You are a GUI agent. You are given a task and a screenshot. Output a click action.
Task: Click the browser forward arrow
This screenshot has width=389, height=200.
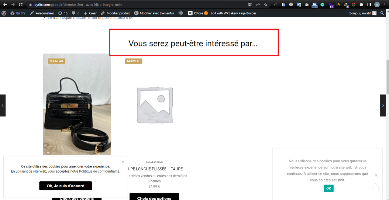tap(13, 5)
